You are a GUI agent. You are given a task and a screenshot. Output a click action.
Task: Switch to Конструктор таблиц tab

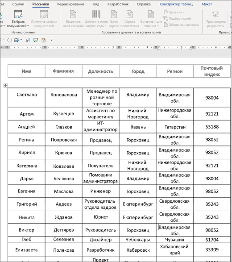[176, 4]
